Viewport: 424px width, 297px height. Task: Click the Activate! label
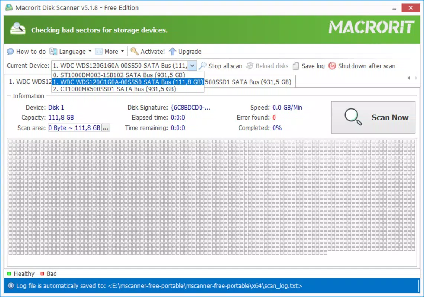pos(152,52)
